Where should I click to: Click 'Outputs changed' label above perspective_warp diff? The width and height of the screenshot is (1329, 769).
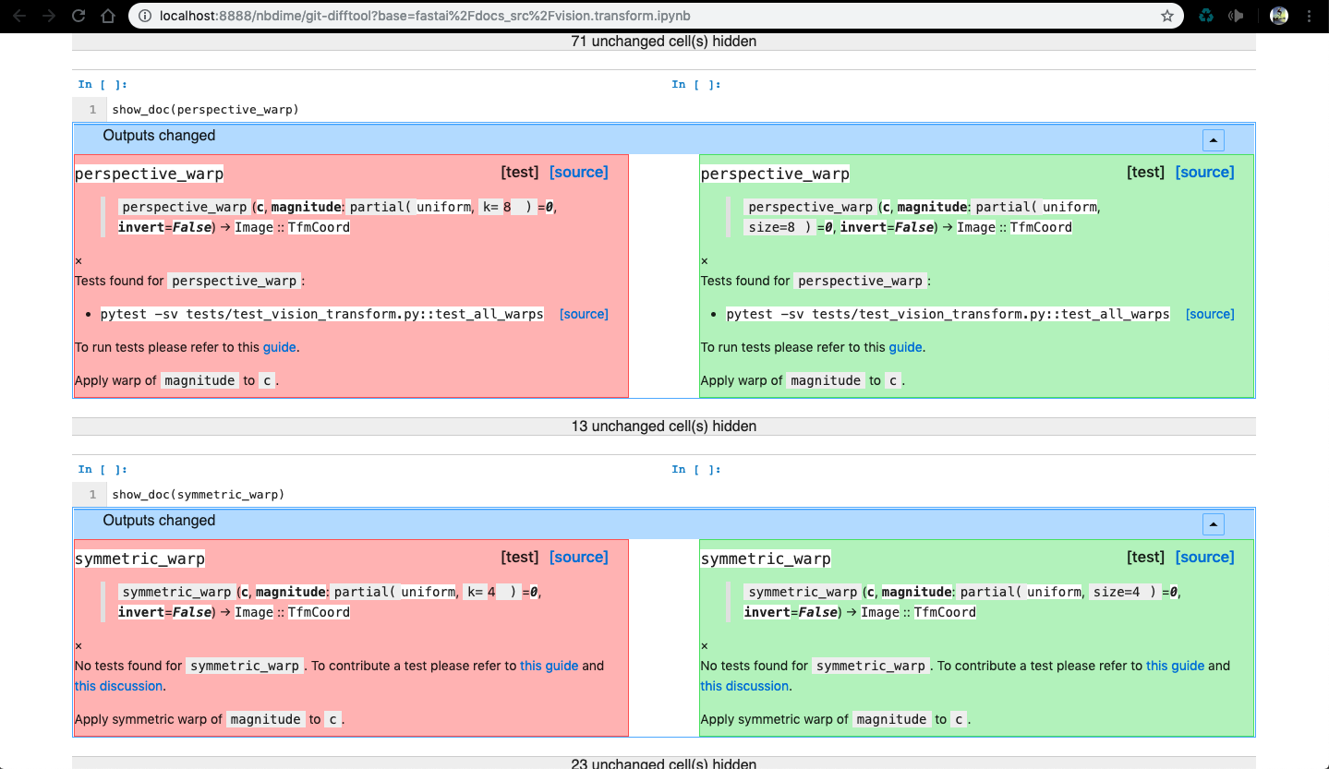tap(159, 136)
